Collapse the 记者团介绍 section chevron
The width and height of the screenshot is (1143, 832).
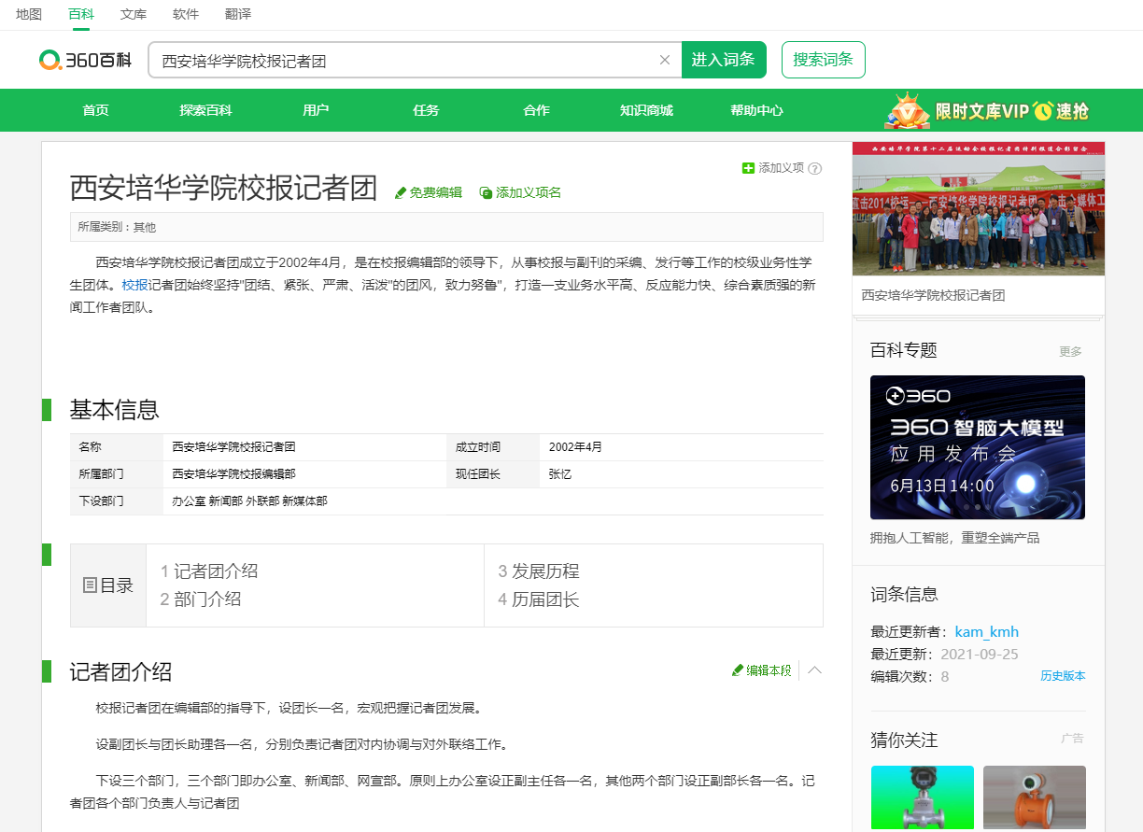(814, 670)
